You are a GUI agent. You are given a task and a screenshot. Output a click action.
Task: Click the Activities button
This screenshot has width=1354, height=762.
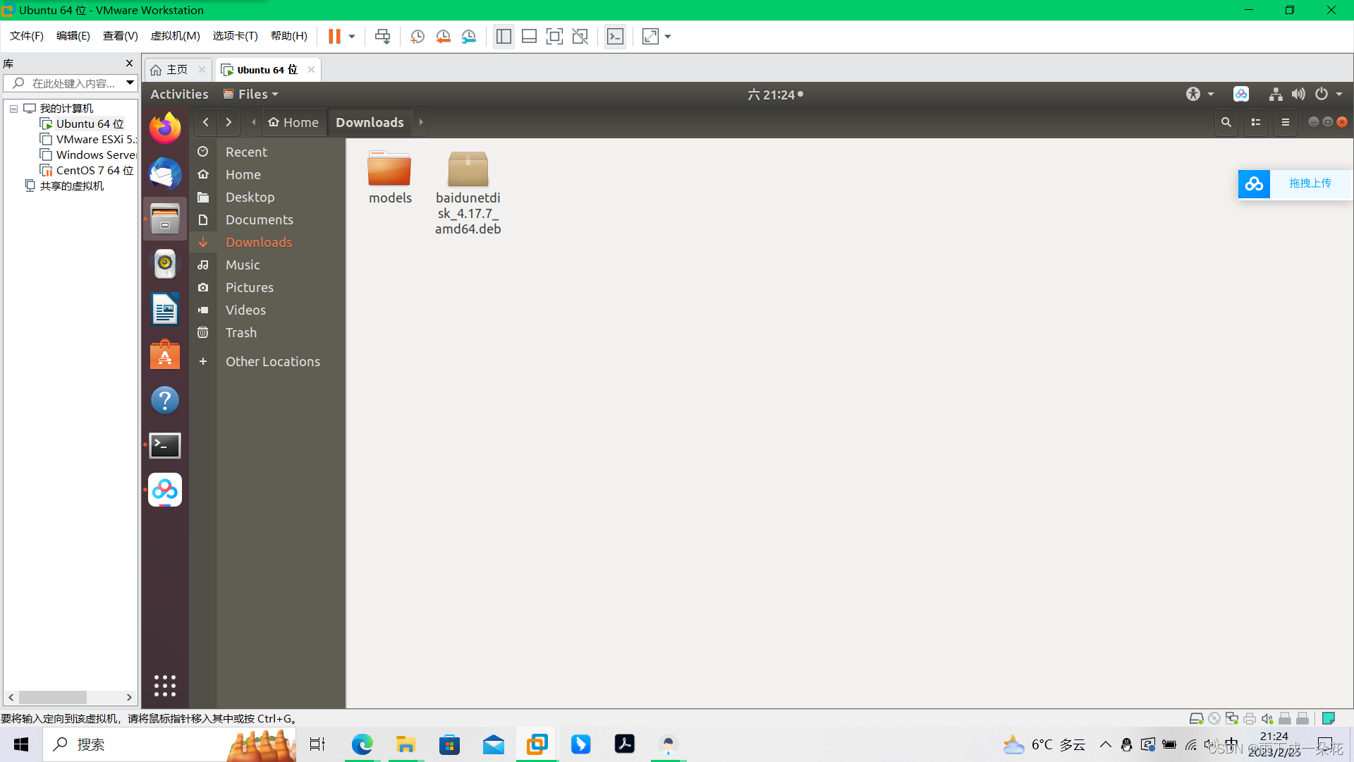(x=179, y=94)
